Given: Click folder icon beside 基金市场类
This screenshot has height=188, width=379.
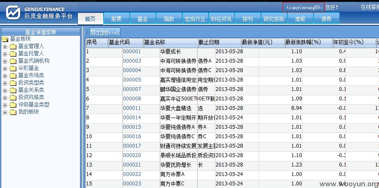Looking at the screenshot, I should (x=13, y=76).
